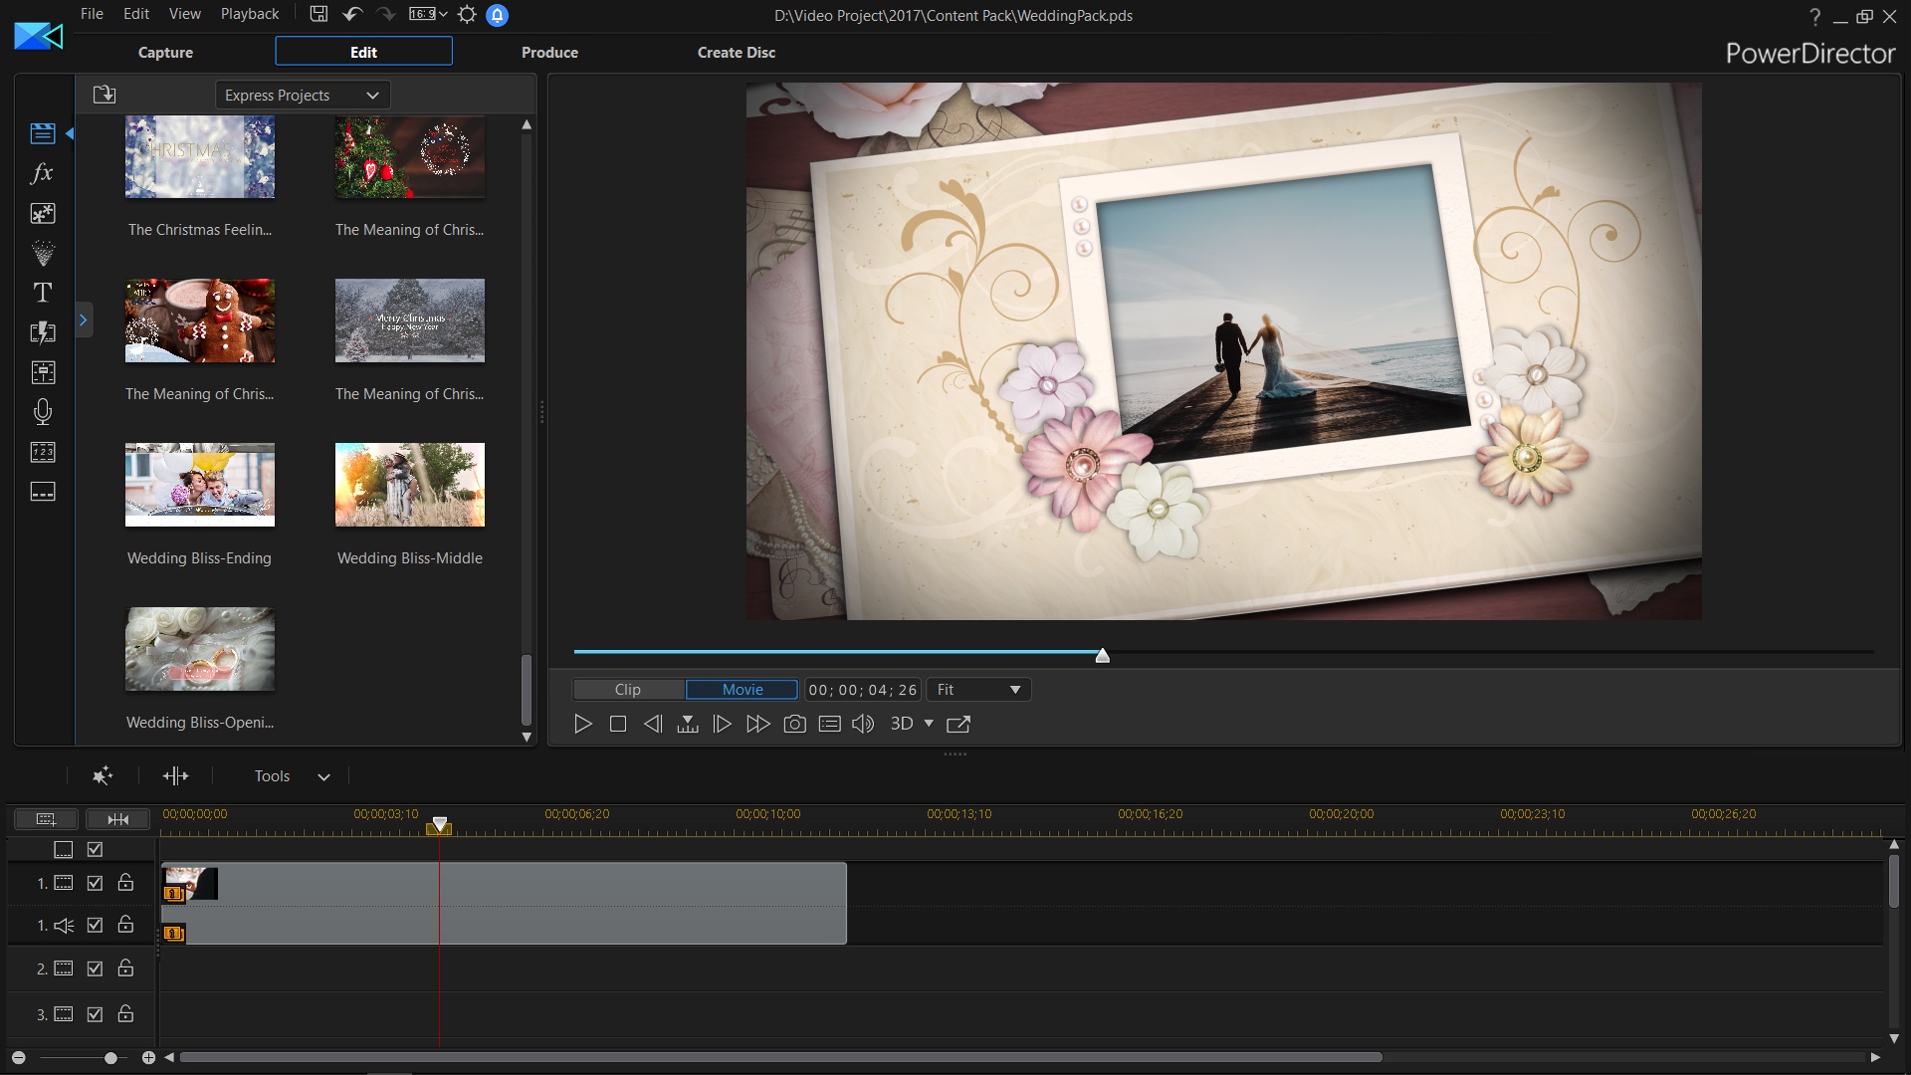Click the Magic tools wand icon
Screen dimensions: 1911x1075
pos(102,776)
